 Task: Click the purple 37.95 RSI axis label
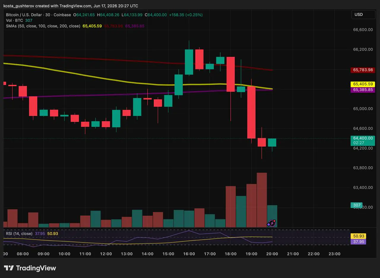pyautogui.click(x=358, y=242)
